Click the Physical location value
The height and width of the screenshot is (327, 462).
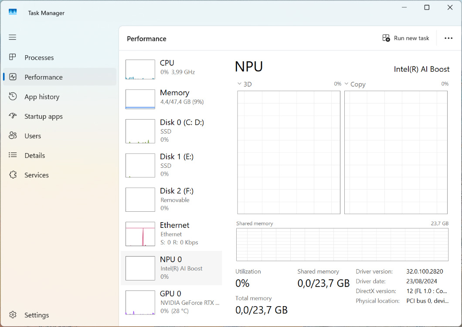click(428, 301)
